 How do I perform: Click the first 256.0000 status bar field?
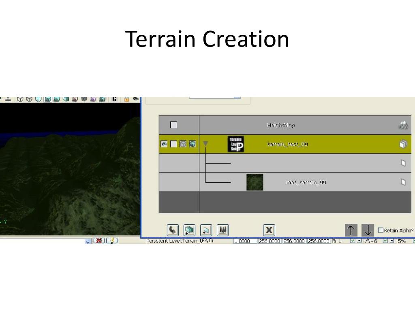(x=269, y=241)
